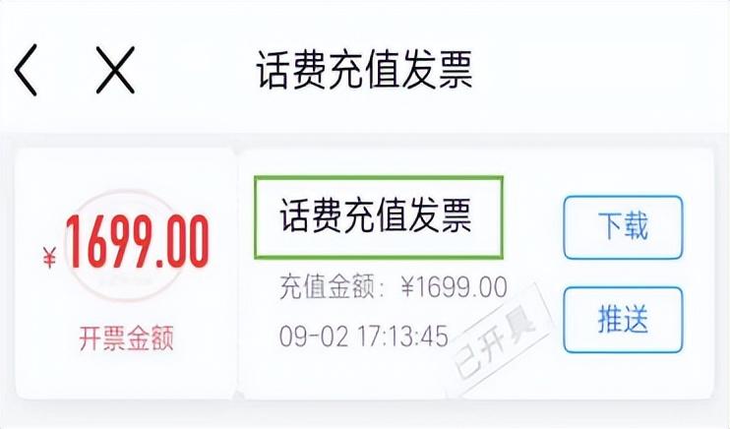730x429 pixels.
Task: Download the invoice via 下载 button
Action: (622, 227)
